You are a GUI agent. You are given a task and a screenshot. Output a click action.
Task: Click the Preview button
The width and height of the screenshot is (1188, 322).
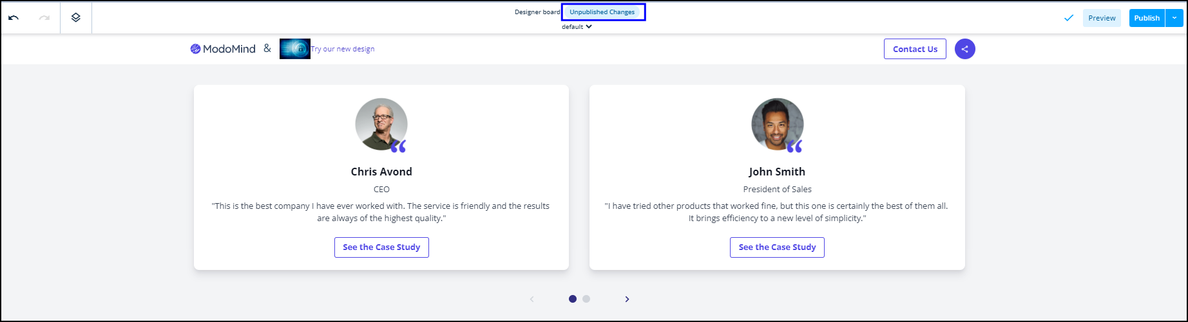(1102, 18)
